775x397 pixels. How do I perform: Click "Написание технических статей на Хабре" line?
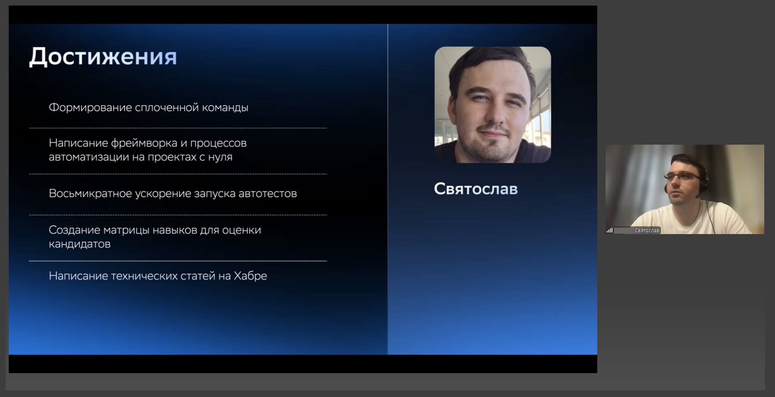point(158,276)
